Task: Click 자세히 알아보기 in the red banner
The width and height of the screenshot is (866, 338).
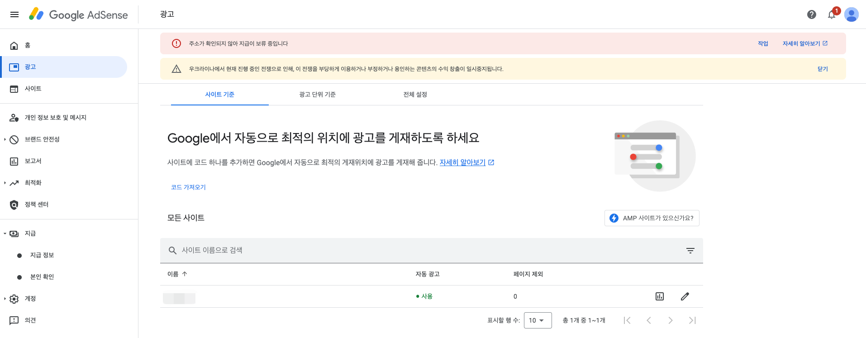Action: pyautogui.click(x=801, y=43)
